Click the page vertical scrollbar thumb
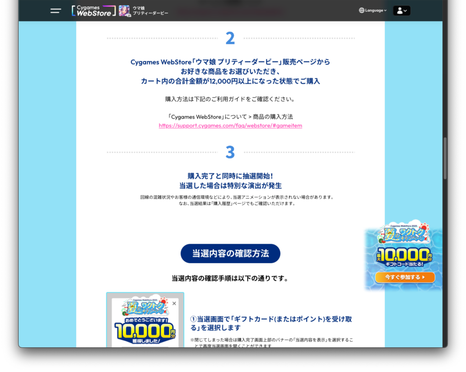This screenshot has width=466, height=372. coord(445,158)
